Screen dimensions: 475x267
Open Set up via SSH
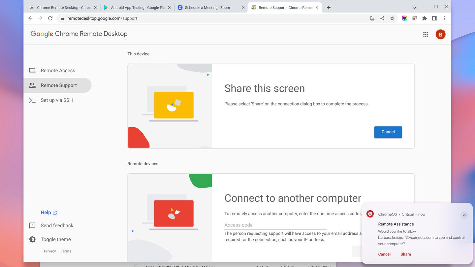click(x=57, y=100)
